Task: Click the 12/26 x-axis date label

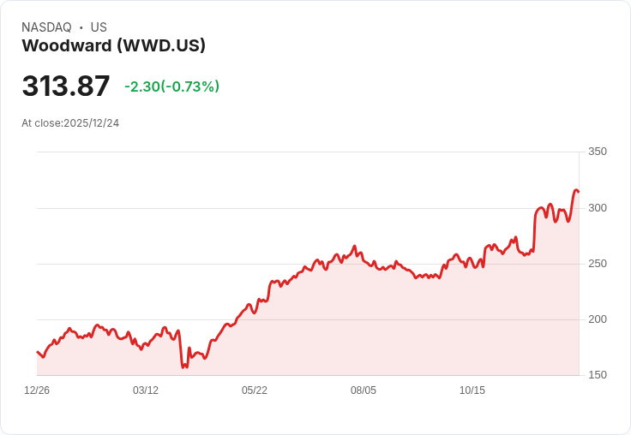Action: (37, 390)
